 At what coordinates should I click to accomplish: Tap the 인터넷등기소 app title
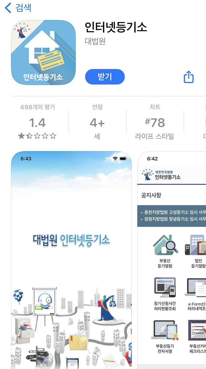(116, 27)
